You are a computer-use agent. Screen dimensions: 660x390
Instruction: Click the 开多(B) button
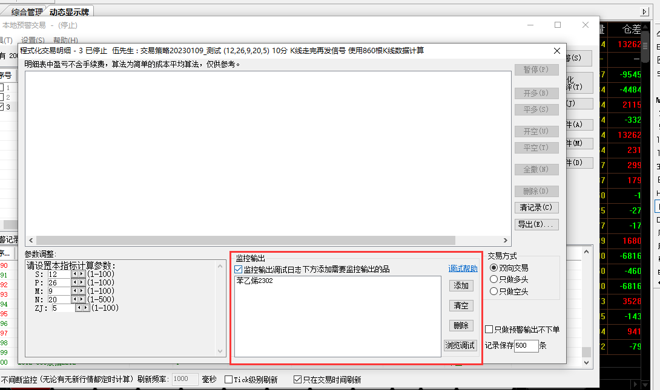click(536, 93)
